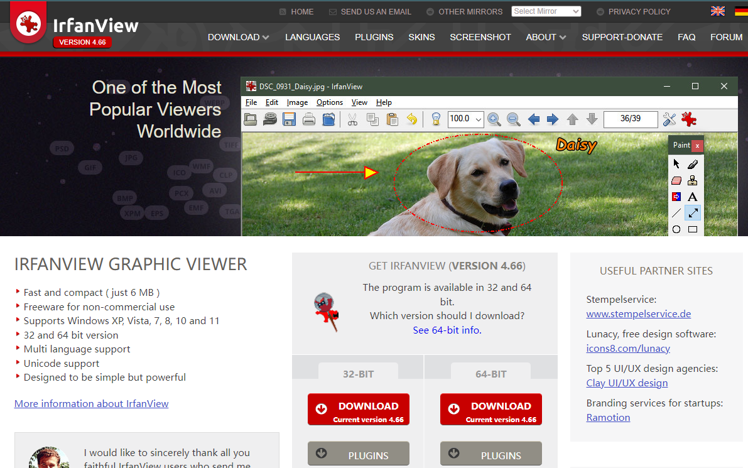Expand the DOWNLOAD navigation menu
The width and height of the screenshot is (748, 468).
click(238, 37)
